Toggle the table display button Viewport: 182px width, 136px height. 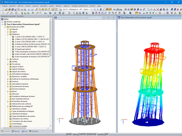pyautogui.click(x=56, y=9)
